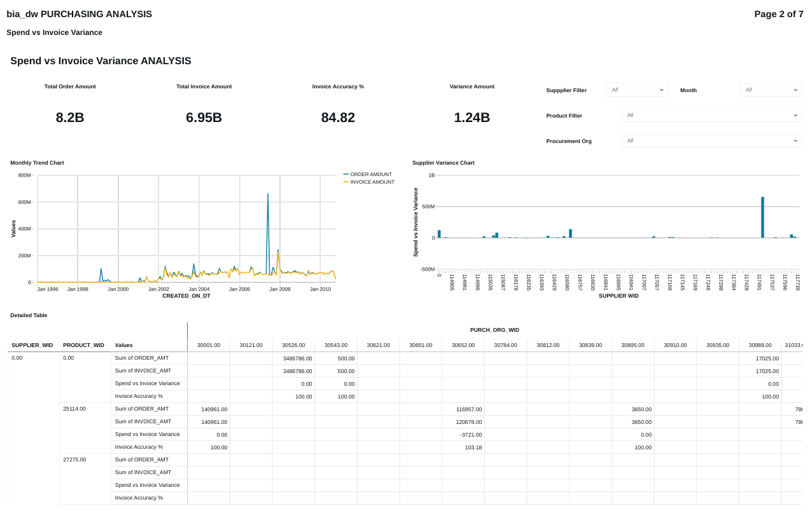Expand the Month filter dropdown
This screenshot has width=812, height=532.
click(x=770, y=90)
